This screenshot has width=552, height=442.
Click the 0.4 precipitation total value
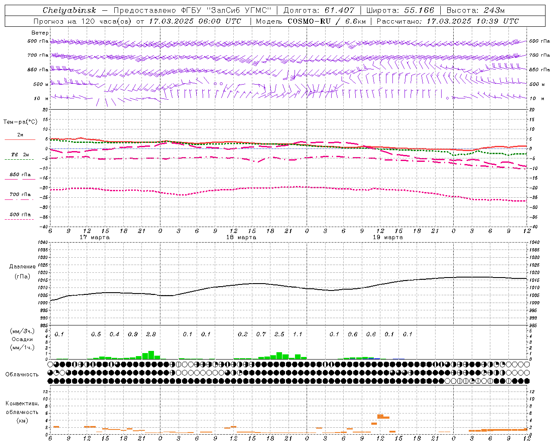coord(114,335)
